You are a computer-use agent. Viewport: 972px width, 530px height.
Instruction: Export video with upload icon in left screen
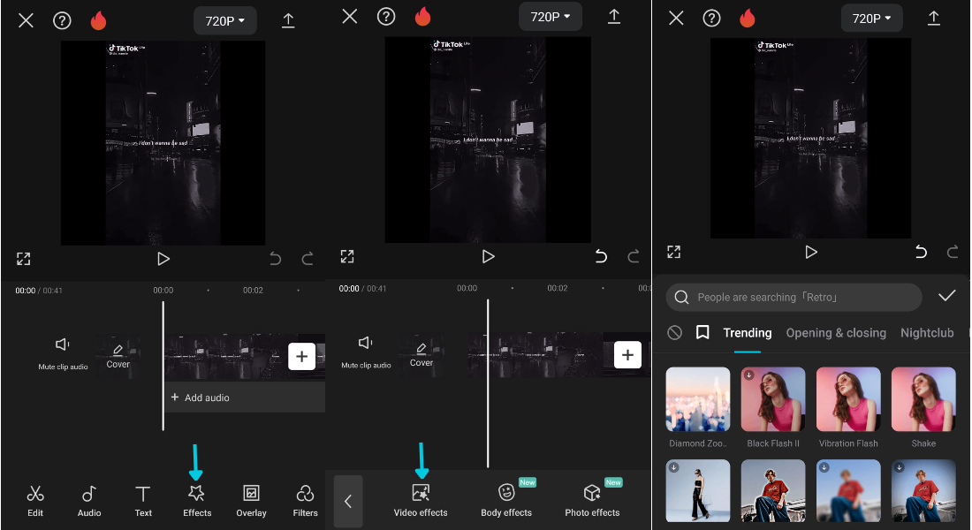point(288,20)
